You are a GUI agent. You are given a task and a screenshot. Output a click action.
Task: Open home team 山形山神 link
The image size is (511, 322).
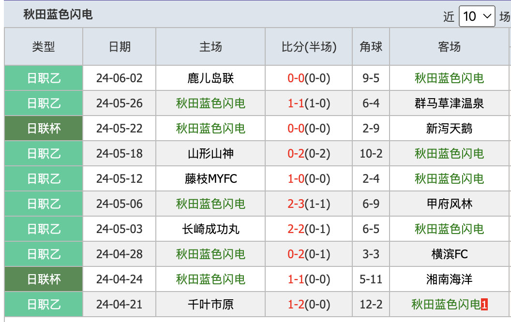210,153
